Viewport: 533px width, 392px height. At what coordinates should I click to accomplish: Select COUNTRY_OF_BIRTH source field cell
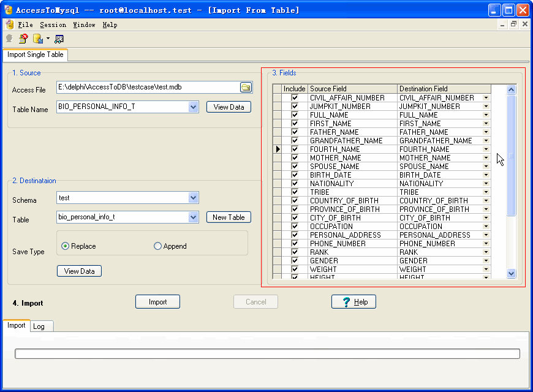pos(352,200)
